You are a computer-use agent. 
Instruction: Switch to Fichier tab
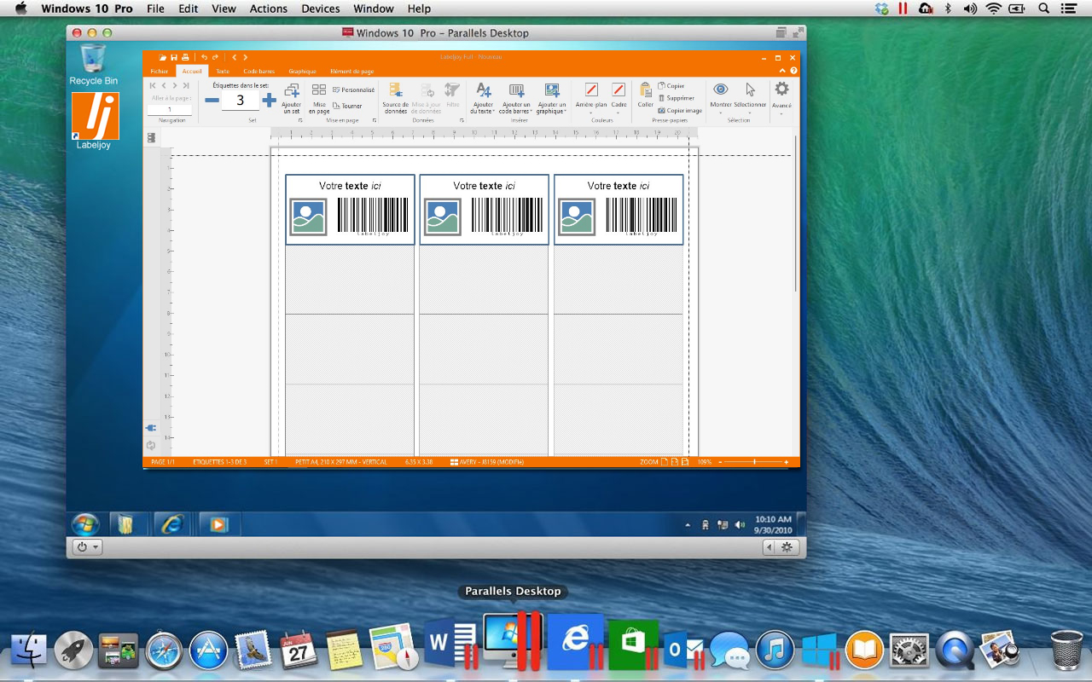coord(160,72)
